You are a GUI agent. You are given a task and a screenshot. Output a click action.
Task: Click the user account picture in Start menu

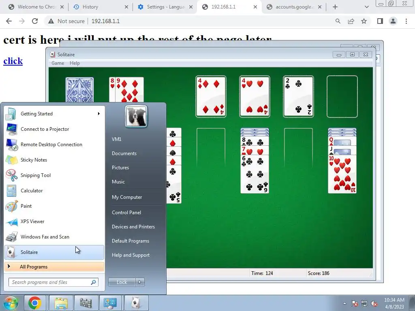click(x=136, y=116)
